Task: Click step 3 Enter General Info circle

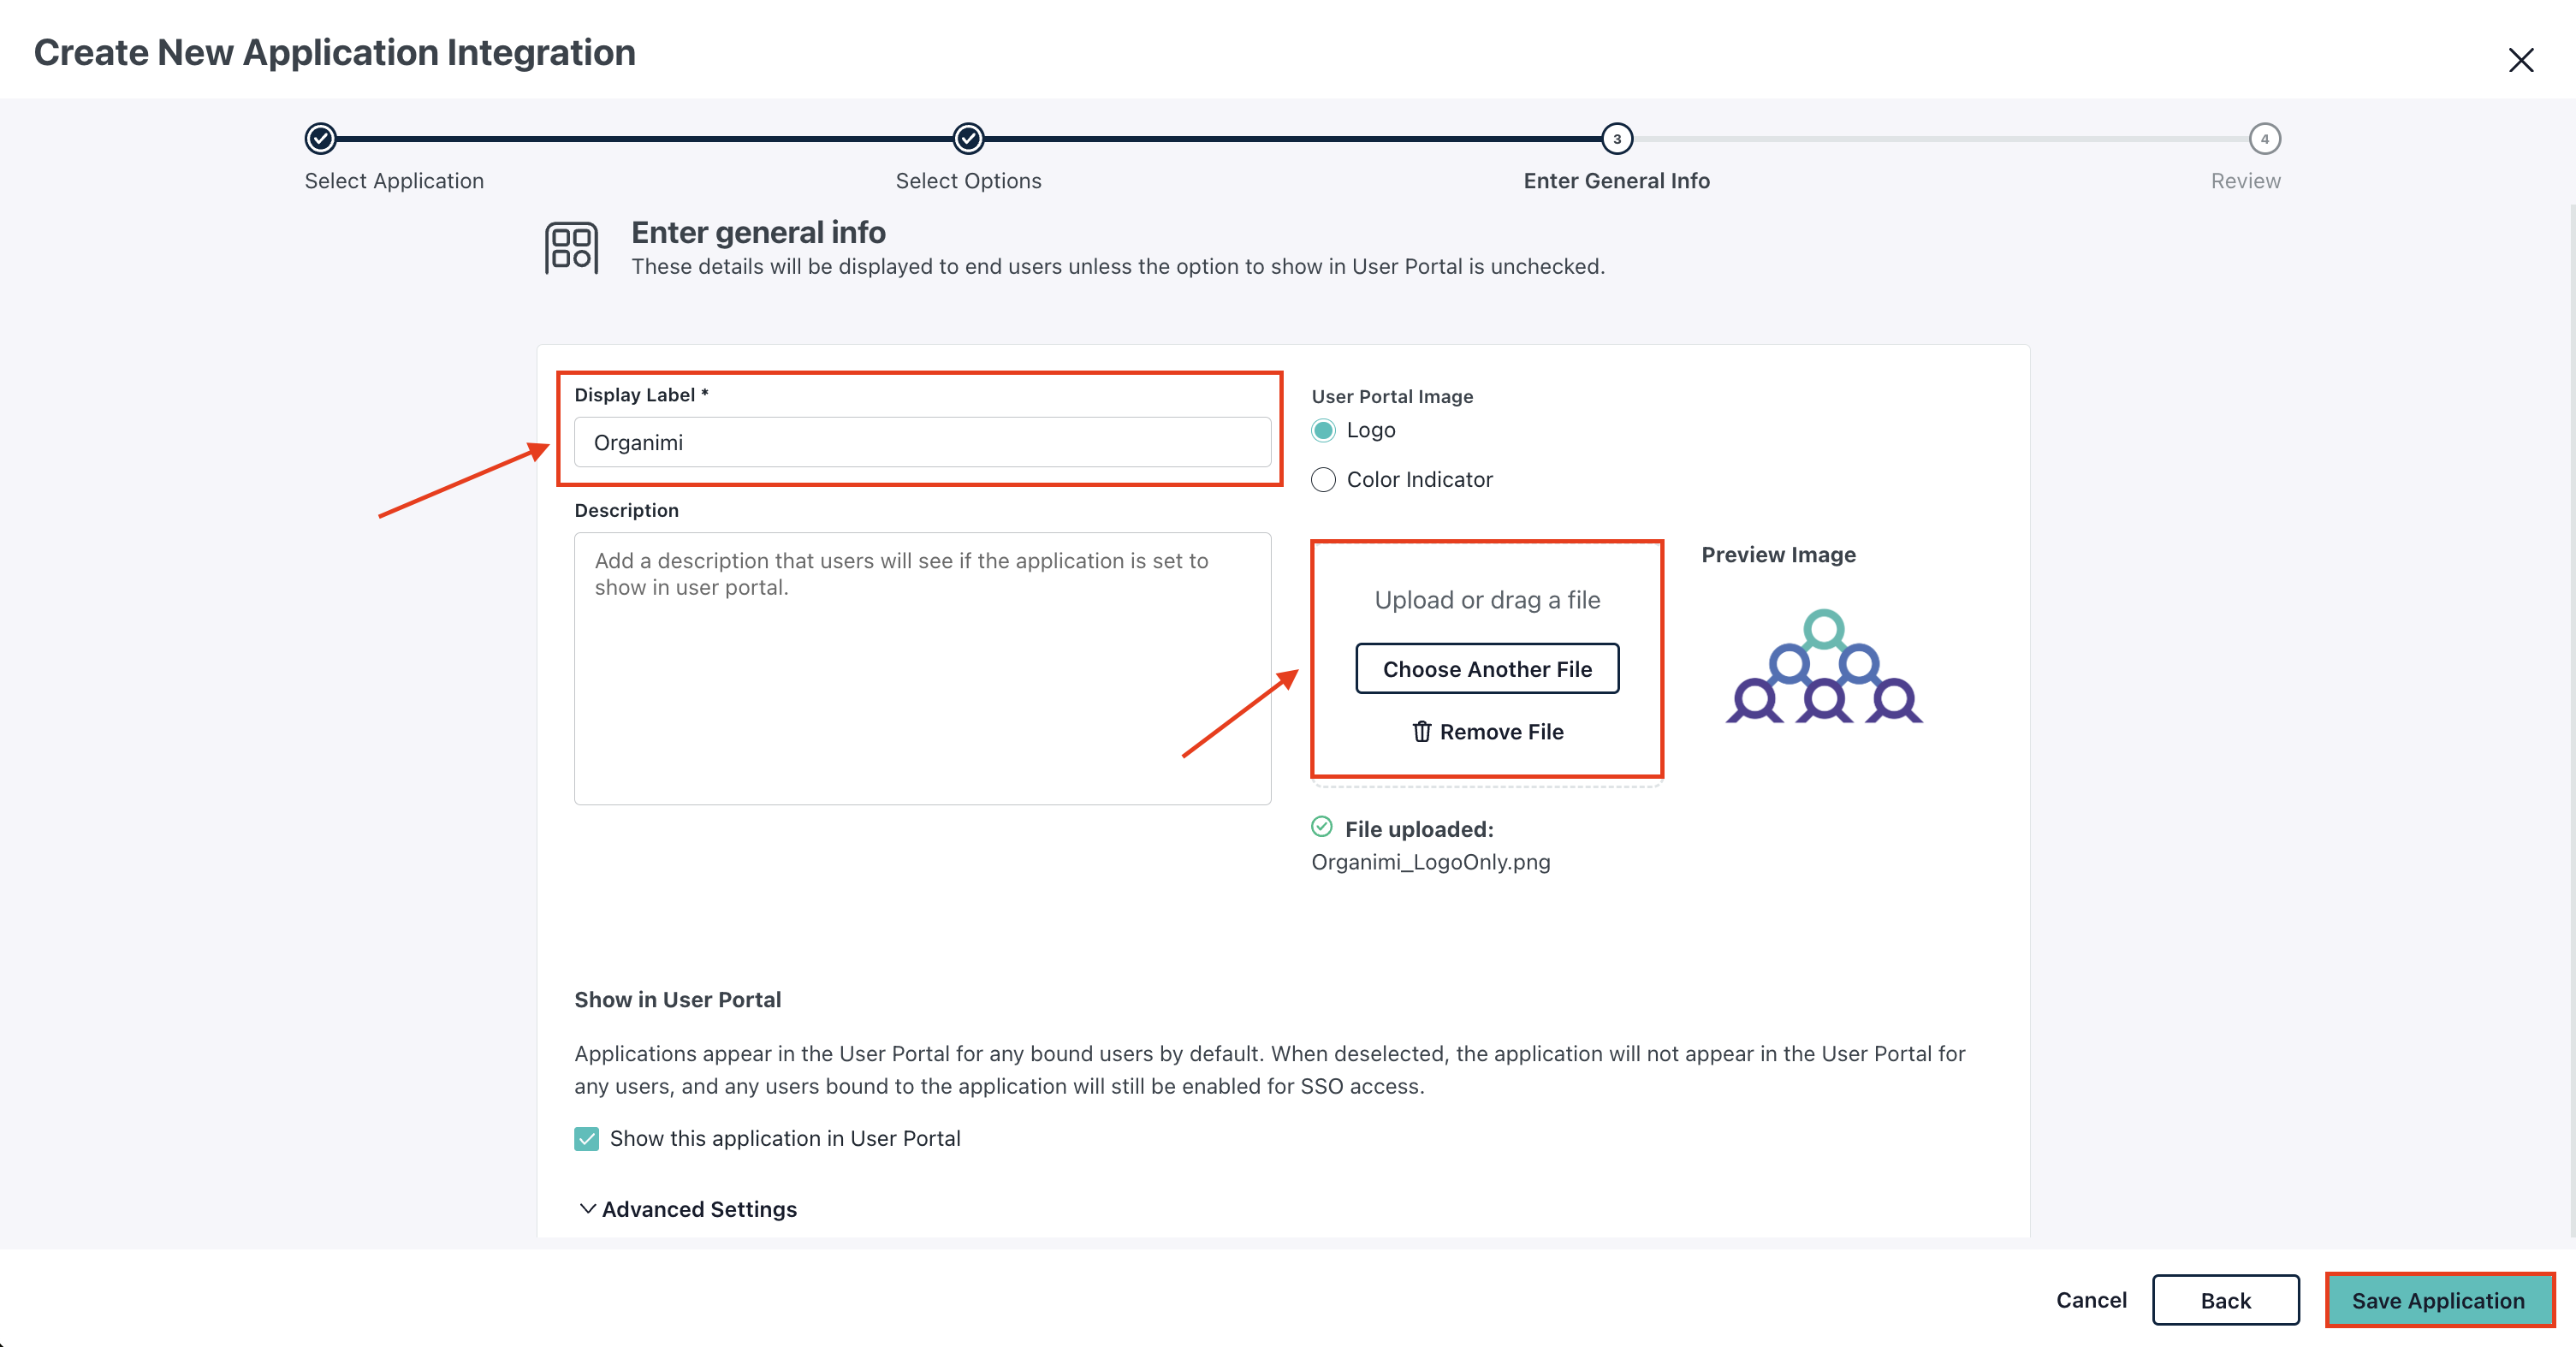Action: (1616, 138)
